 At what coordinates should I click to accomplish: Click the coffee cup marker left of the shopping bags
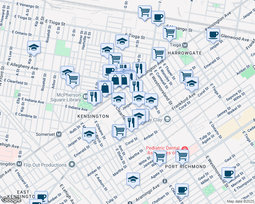(109, 71)
